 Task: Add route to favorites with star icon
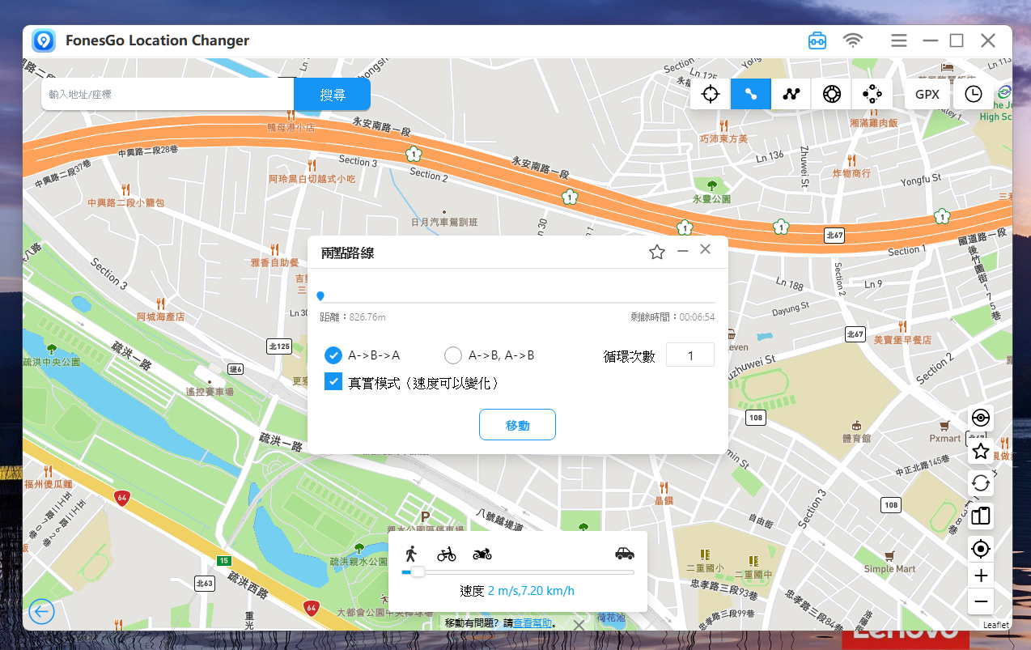657,253
